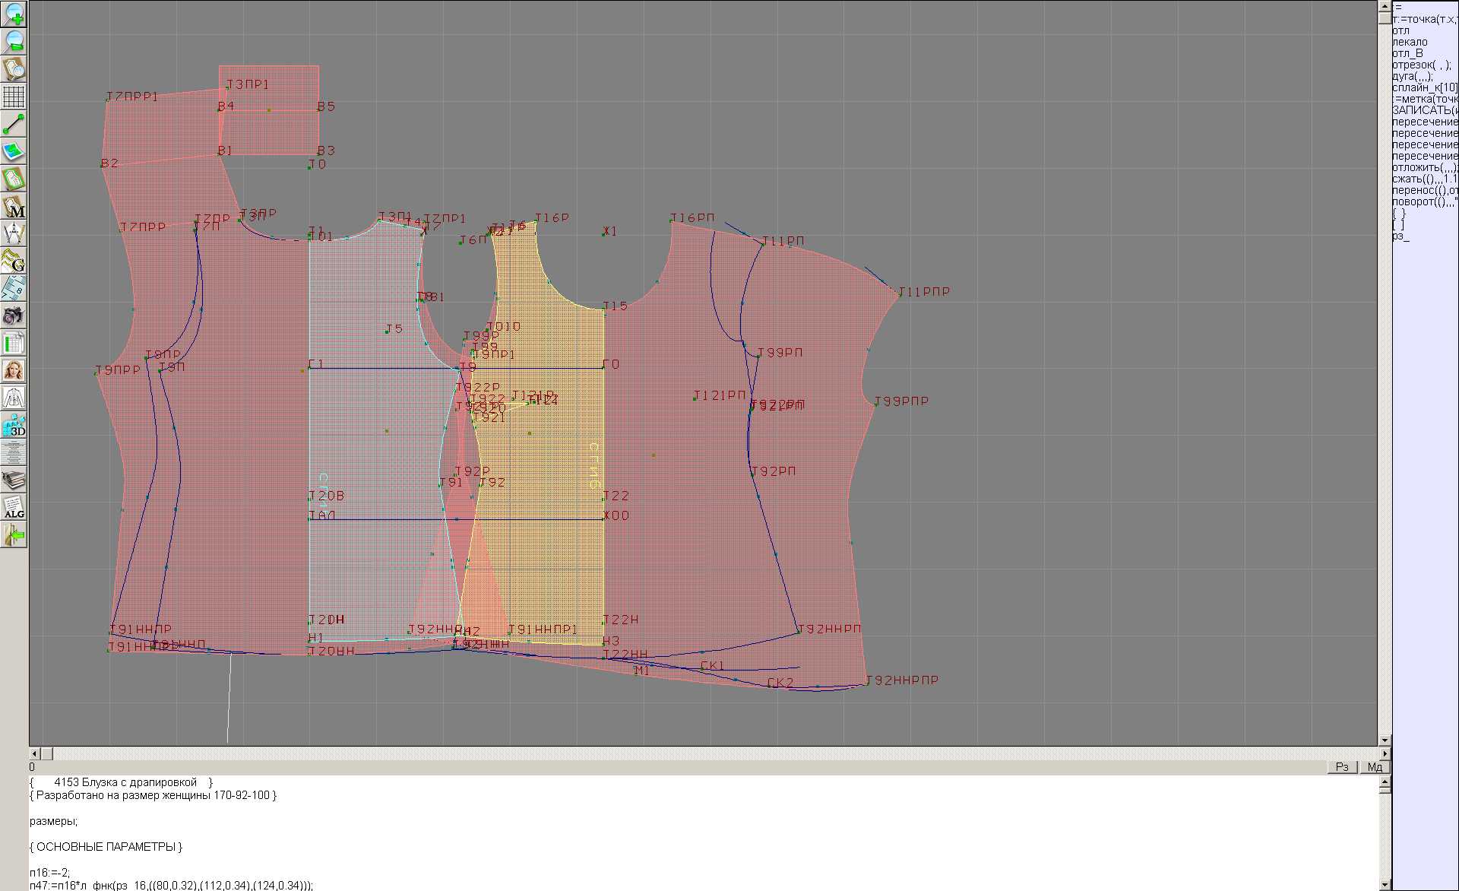This screenshot has width=1459, height=891.
Task: Click the stacked books library icon
Action: click(14, 480)
